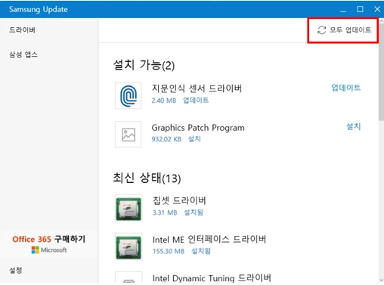Click the 최신 상태(13) section heading
The width and height of the screenshot is (384, 285).
click(147, 178)
